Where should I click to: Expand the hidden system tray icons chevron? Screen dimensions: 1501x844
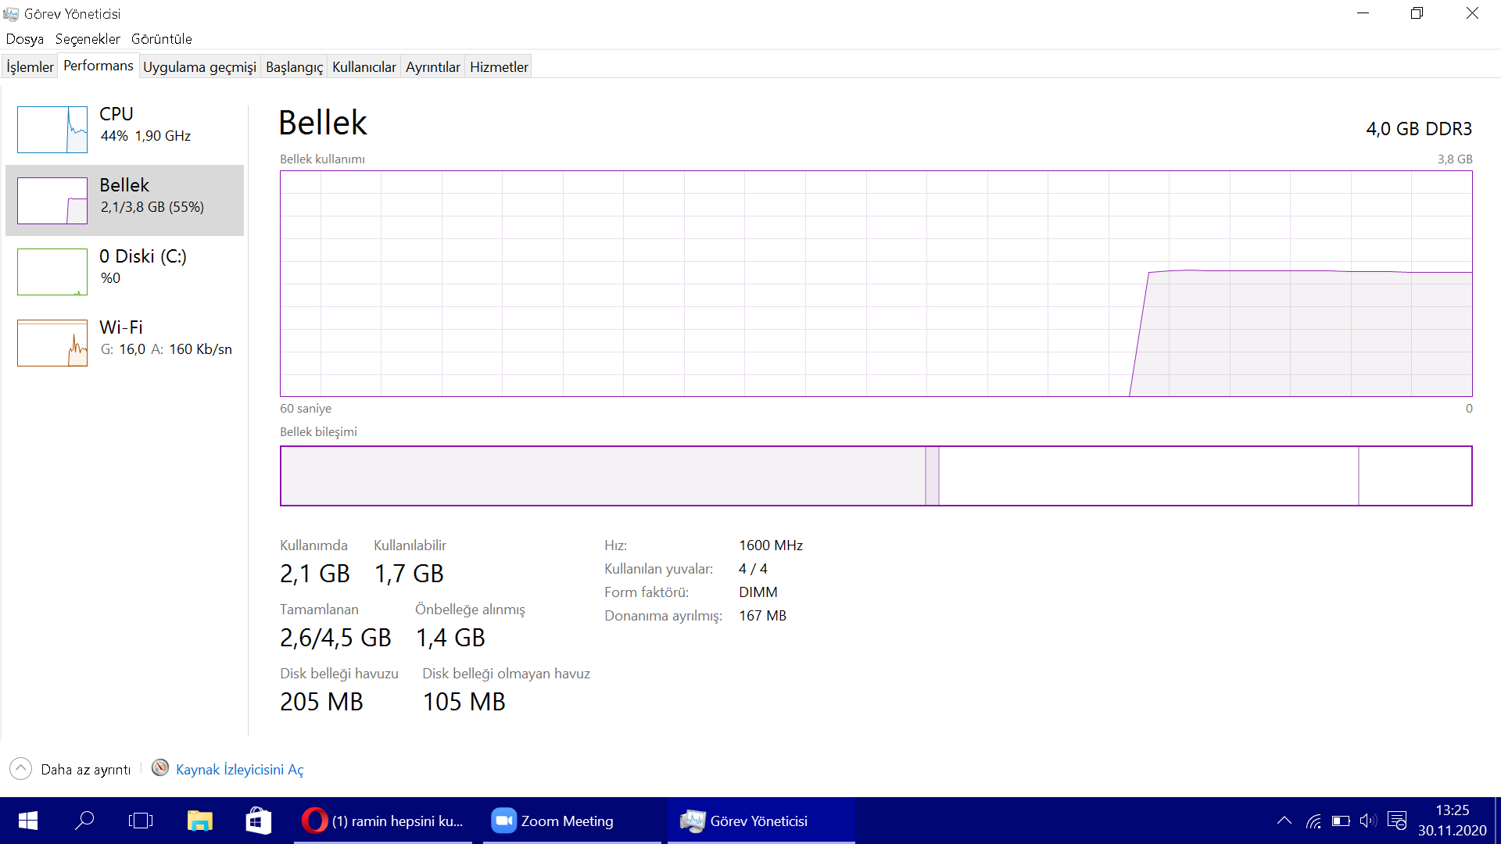[1284, 821]
